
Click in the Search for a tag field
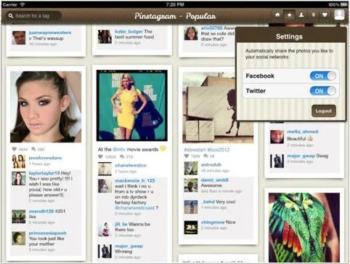click(x=33, y=16)
